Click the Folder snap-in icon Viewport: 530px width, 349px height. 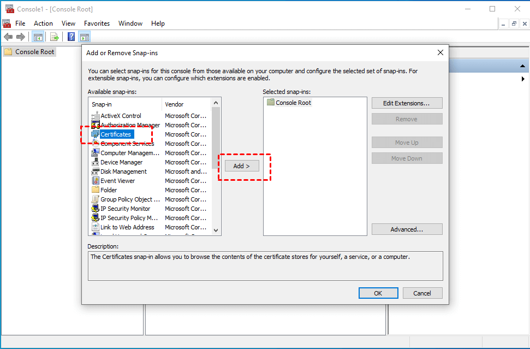point(96,190)
